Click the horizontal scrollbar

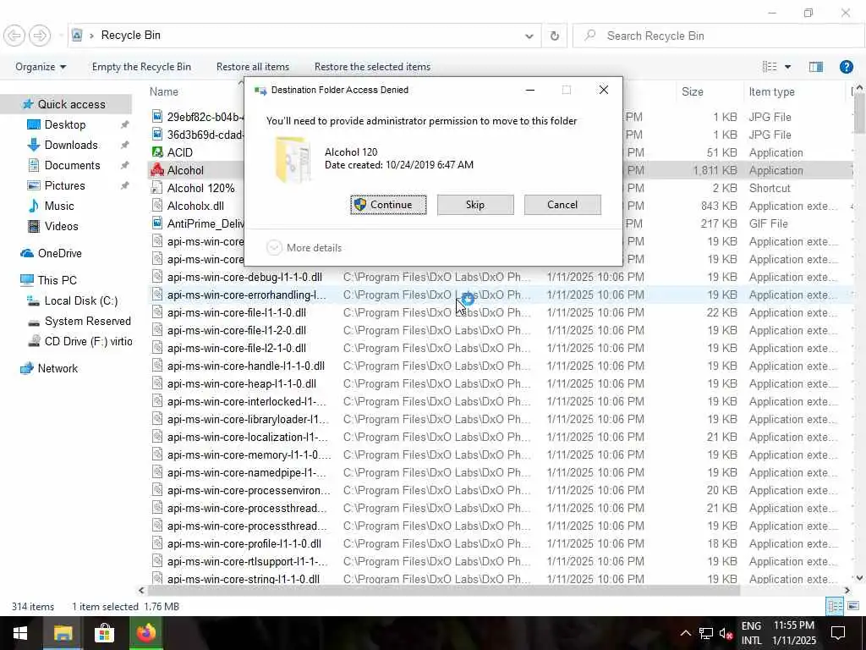coord(443,590)
